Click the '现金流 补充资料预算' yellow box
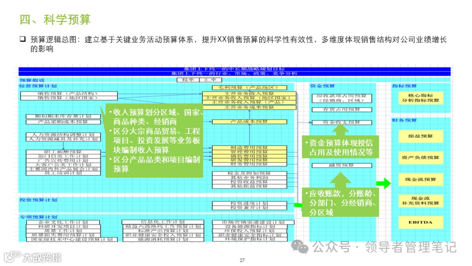The width and height of the screenshot is (472, 266). 420,201
